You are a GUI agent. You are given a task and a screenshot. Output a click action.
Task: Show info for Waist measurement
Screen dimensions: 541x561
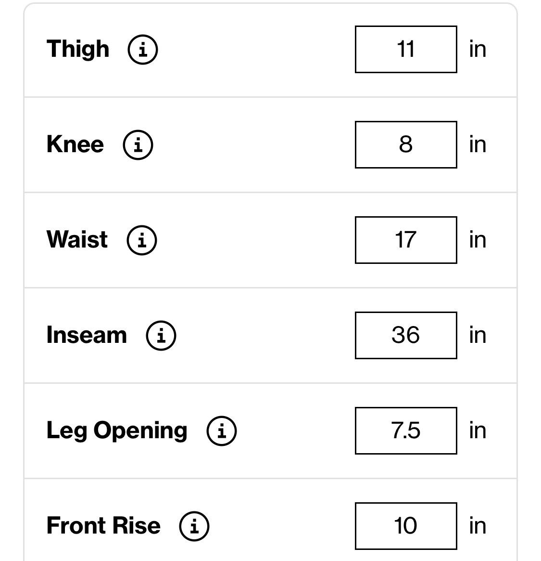point(142,240)
